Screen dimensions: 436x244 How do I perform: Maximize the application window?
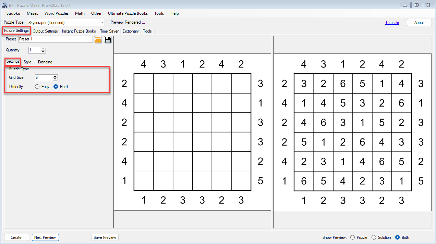(416, 5)
